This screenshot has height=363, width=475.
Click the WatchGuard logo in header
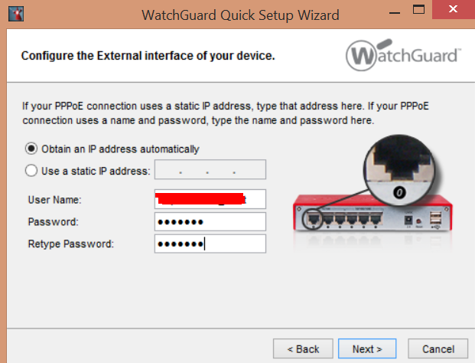(x=403, y=55)
